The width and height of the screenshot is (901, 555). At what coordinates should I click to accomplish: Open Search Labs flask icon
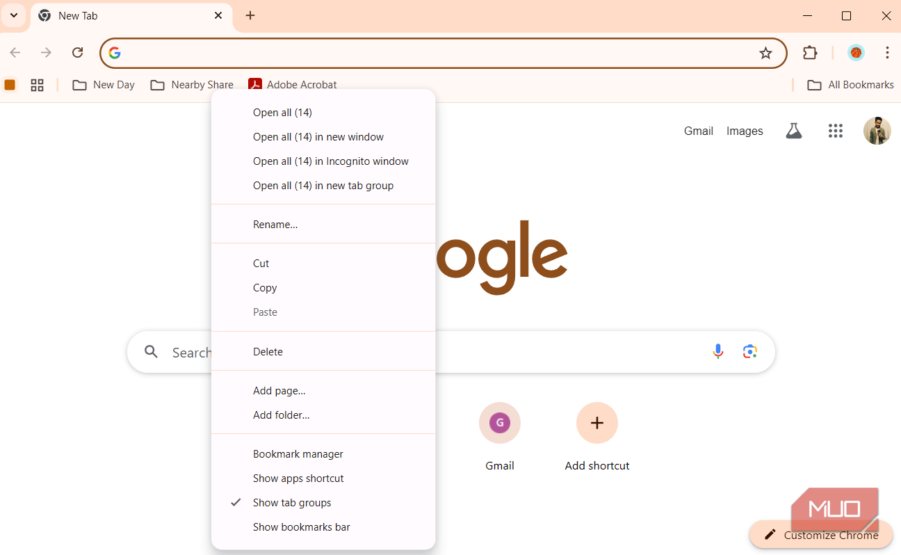click(794, 131)
